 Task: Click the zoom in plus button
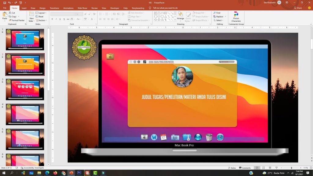(301, 168)
